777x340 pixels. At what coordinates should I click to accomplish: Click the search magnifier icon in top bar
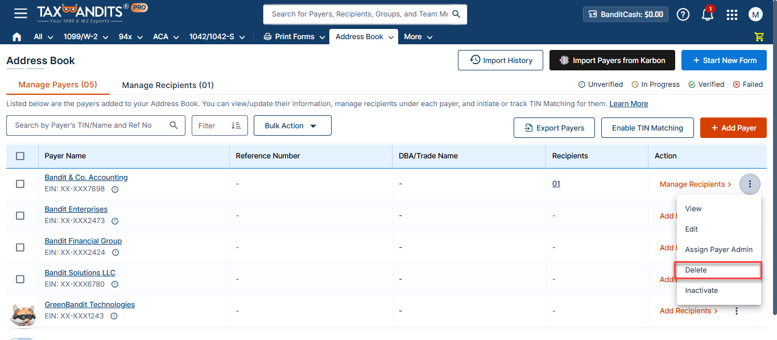click(456, 14)
